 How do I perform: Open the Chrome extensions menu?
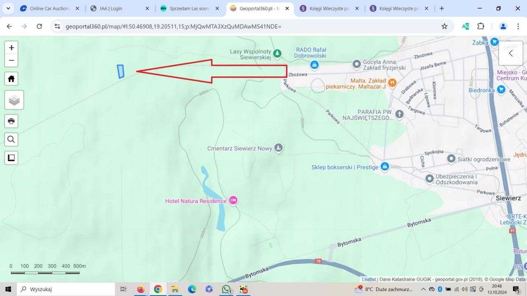481,26
